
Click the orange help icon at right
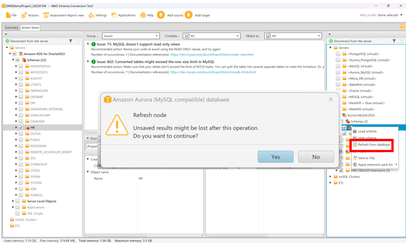[x=402, y=27]
